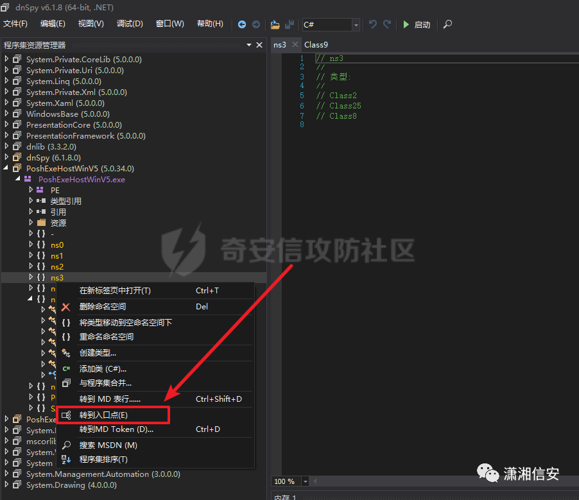Click the go to entry point icon
The height and width of the screenshot is (500, 579).
point(66,415)
